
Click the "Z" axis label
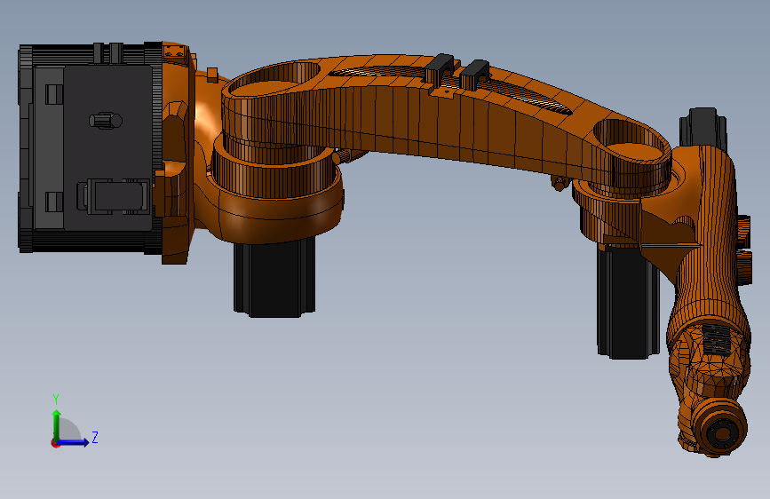[95, 437]
